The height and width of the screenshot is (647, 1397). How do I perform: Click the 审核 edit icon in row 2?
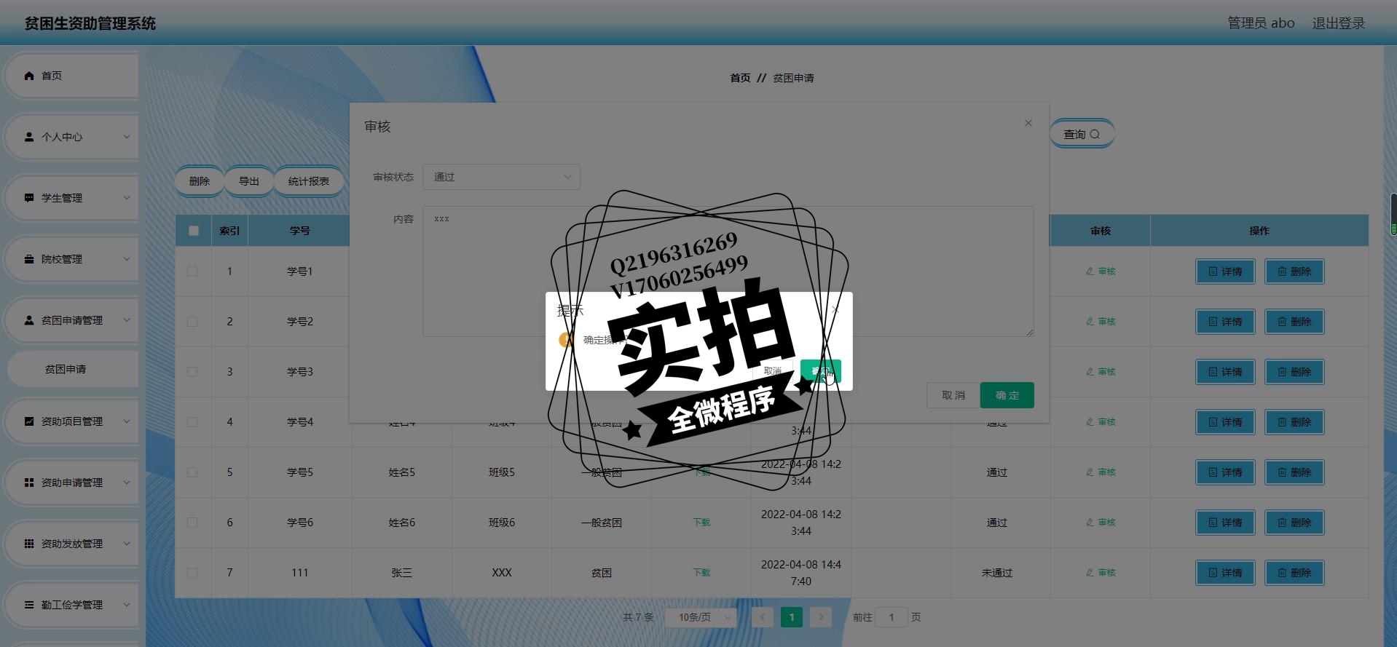tap(1101, 322)
